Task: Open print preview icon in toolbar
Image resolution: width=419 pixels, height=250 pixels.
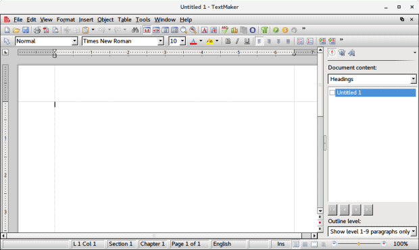Action: (x=55, y=30)
